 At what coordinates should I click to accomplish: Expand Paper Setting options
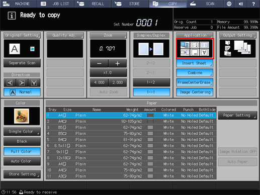click(x=237, y=116)
